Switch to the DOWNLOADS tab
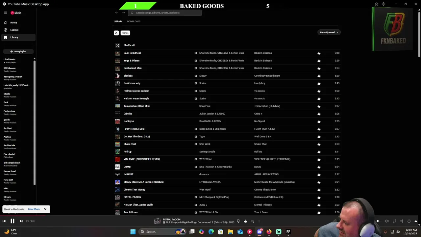Viewport: 421px width, 237px height. click(x=134, y=21)
